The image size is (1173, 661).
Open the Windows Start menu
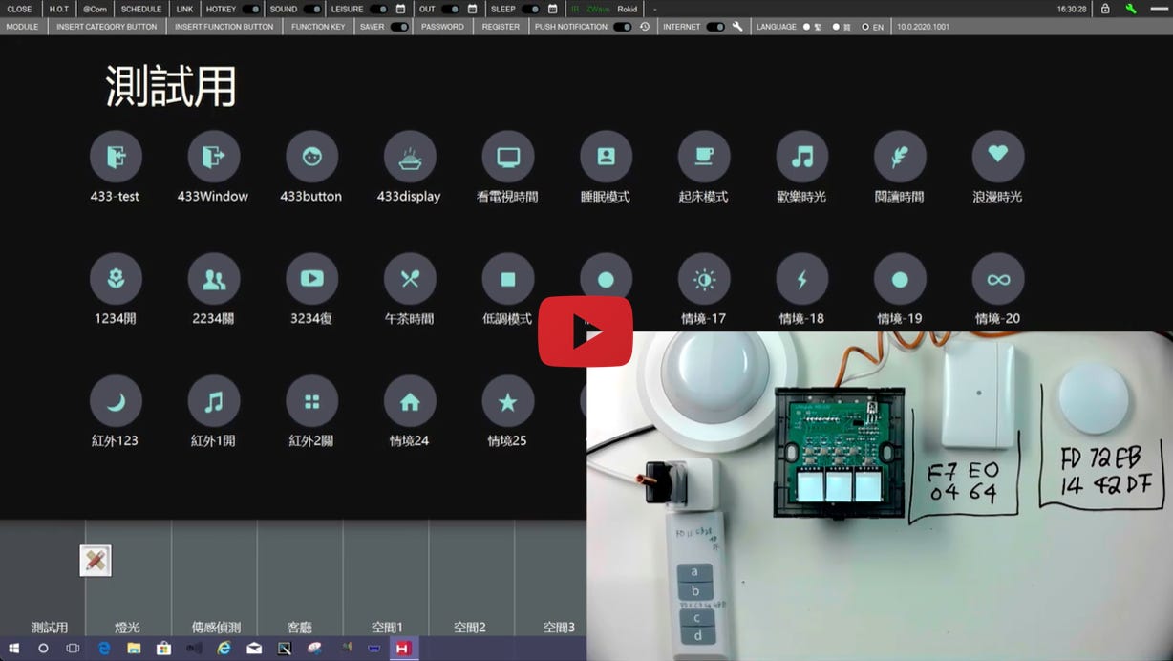pos(14,649)
